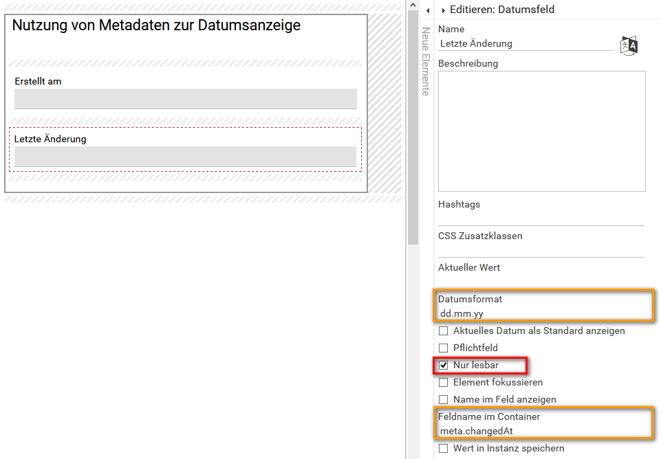Enable 'Element fokussieren'
Image resolution: width=661 pixels, height=459 pixels.
click(443, 382)
